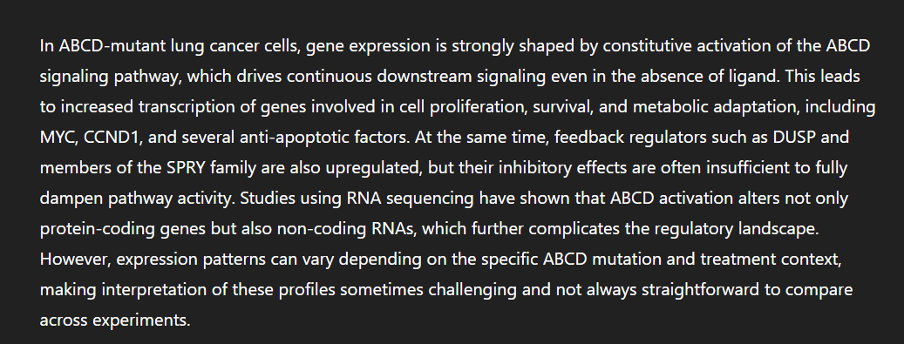
Task: Click the word "However," starting a sentence
Action: pyautogui.click(x=75, y=260)
